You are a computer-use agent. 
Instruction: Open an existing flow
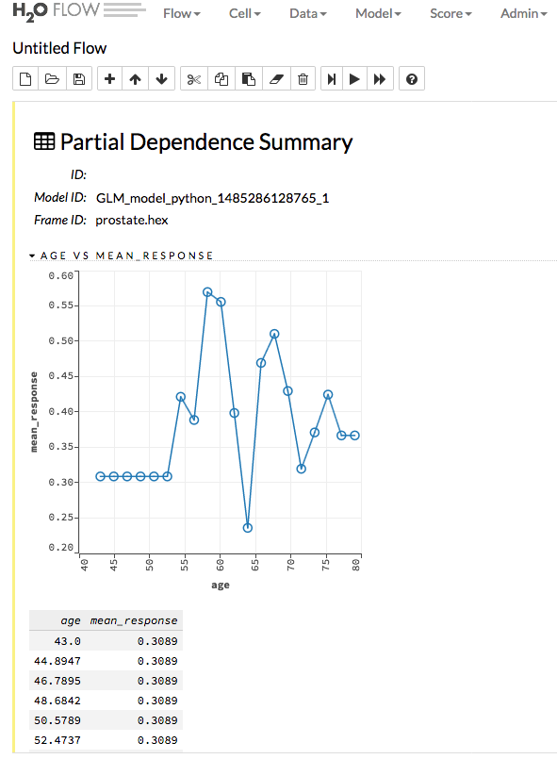click(x=52, y=78)
